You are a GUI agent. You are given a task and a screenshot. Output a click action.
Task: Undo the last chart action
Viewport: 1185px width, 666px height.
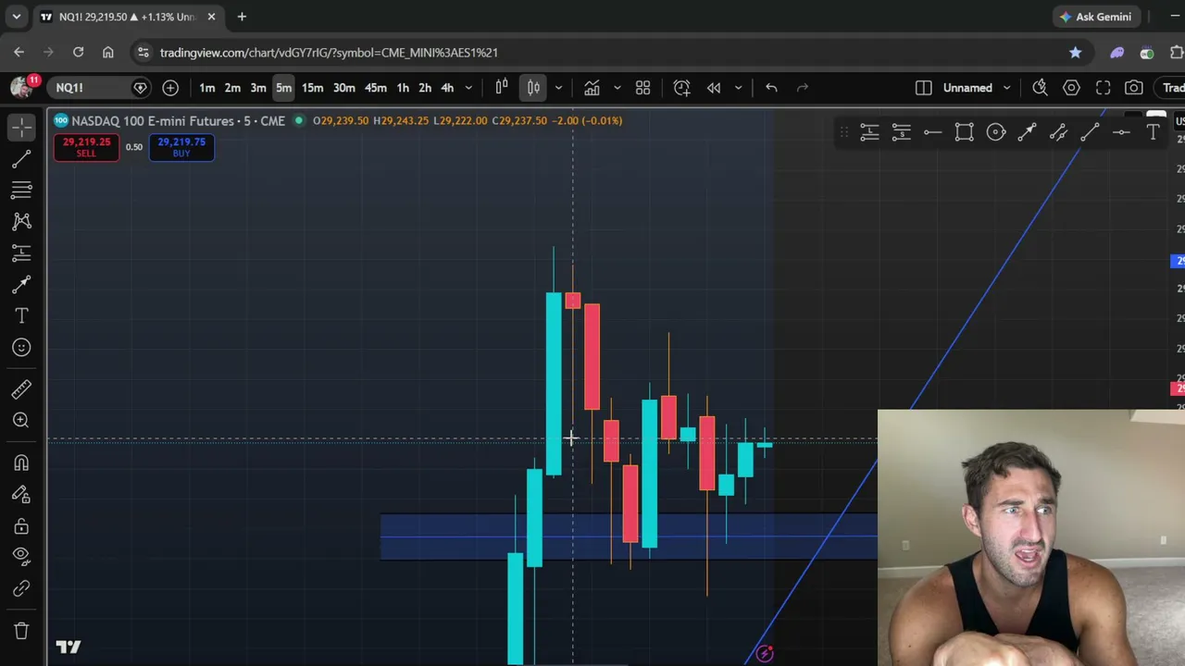(x=771, y=88)
